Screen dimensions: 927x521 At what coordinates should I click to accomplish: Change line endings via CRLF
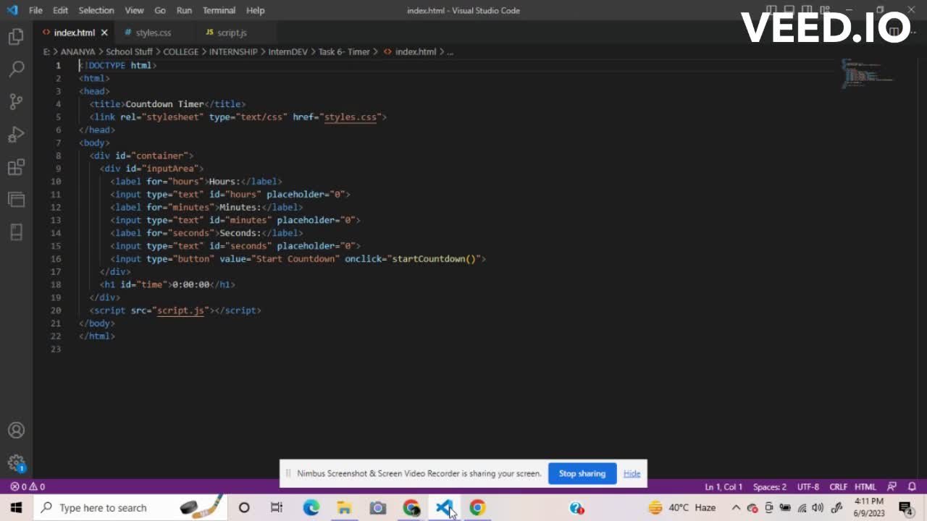(838, 487)
